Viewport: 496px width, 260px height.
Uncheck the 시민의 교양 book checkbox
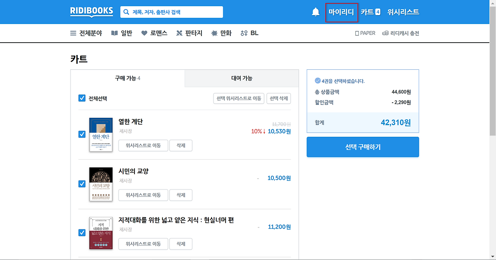(x=82, y=184)
